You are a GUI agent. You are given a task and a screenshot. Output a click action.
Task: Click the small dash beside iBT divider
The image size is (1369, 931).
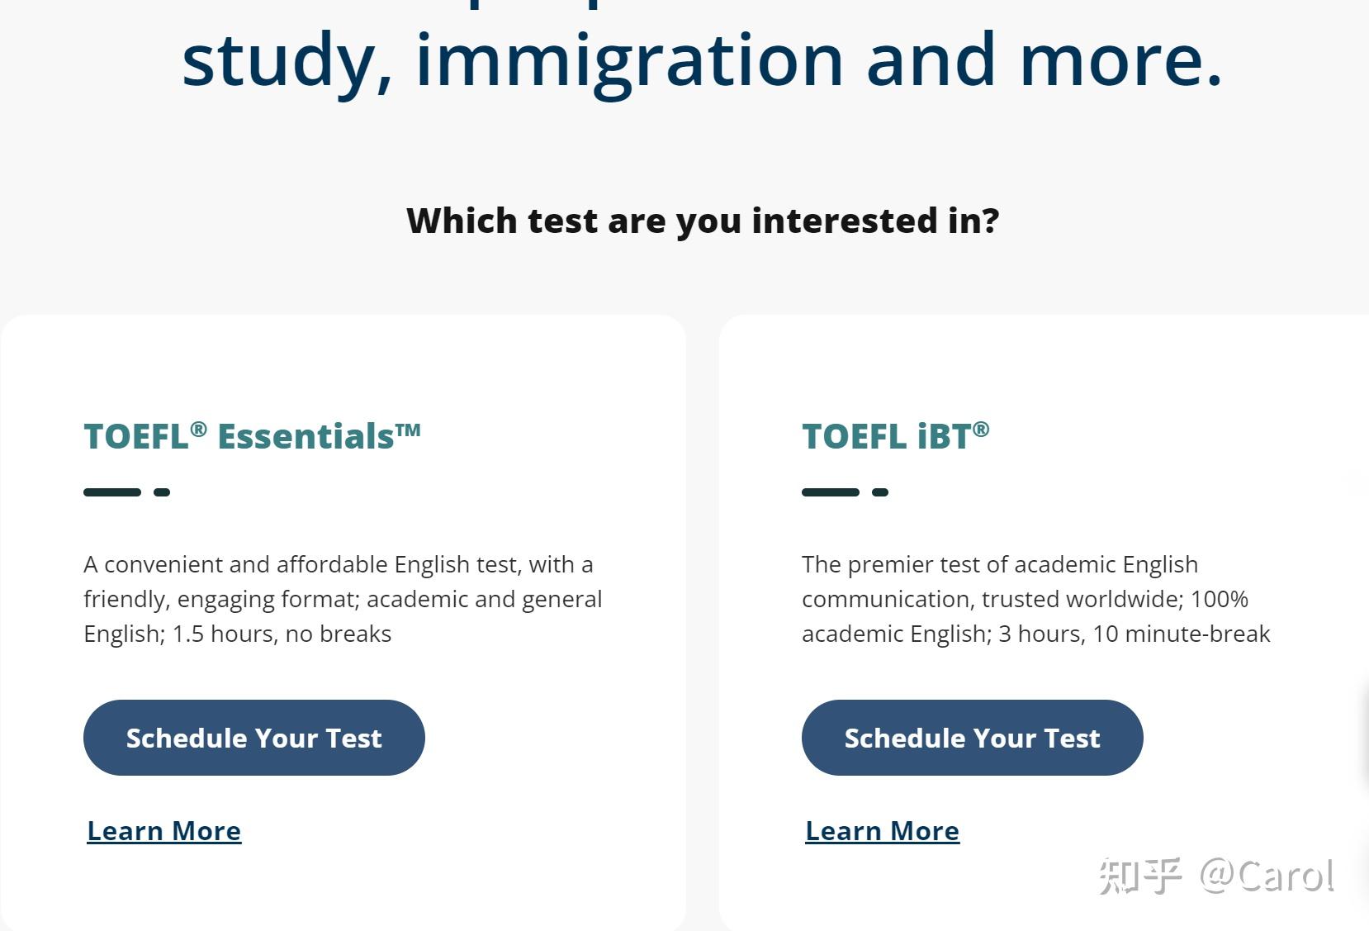click(879, 492)
